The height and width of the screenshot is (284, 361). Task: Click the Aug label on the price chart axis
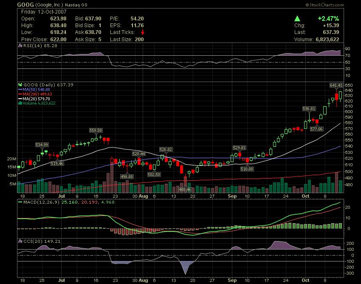144,196
